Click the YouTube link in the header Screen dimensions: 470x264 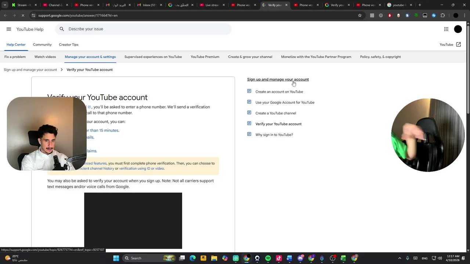point(446,44)
